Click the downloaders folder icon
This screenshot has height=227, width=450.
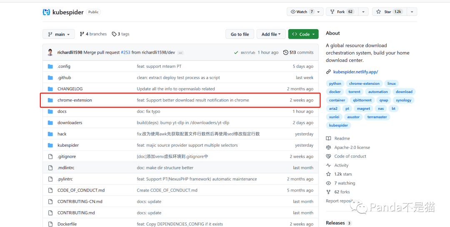[50, 123]
